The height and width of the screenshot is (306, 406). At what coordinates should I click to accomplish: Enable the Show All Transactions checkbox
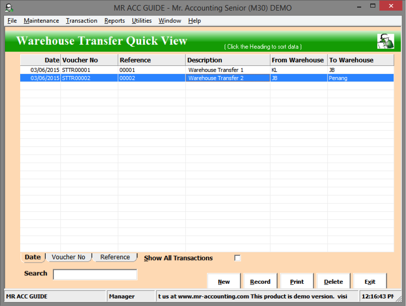238,258
